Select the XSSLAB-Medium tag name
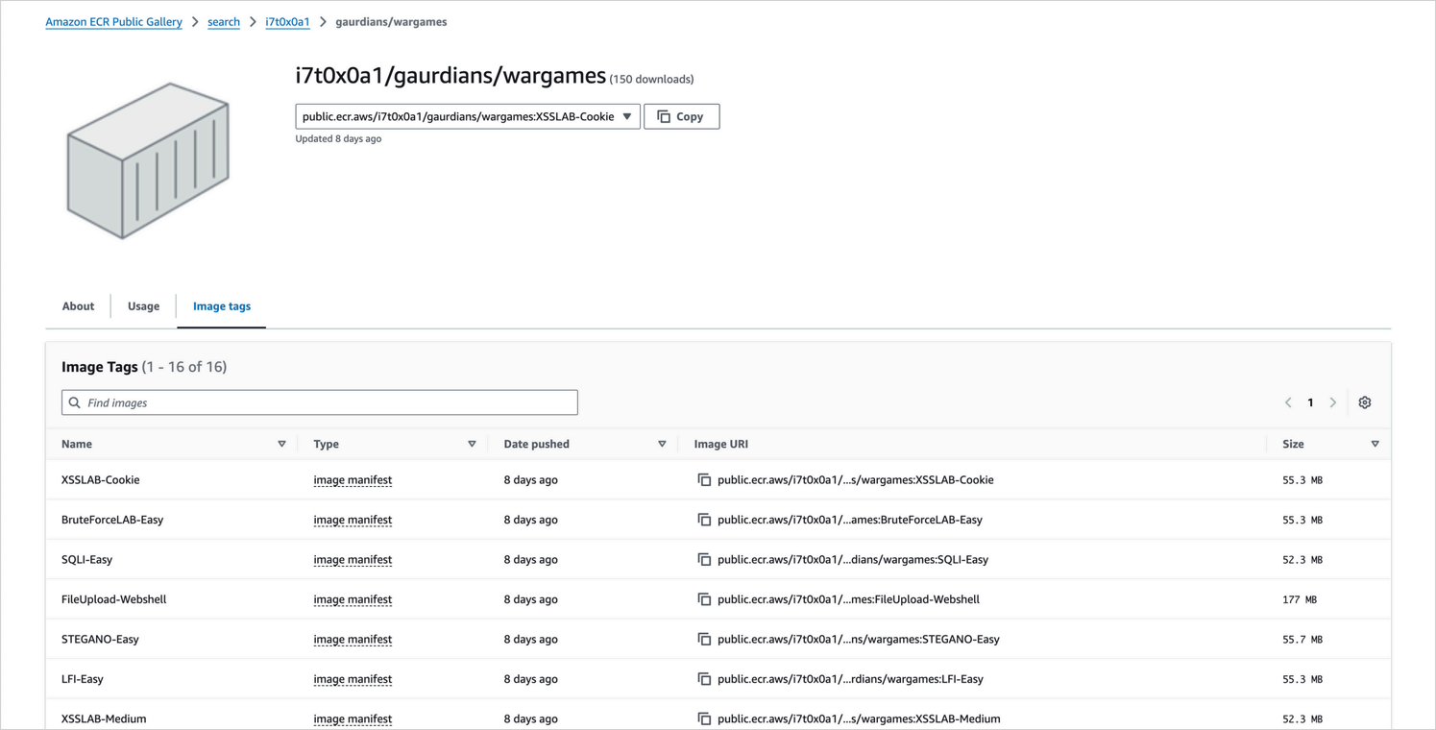Viewport: 1436px width, 730px height. (x=104, y=718)
